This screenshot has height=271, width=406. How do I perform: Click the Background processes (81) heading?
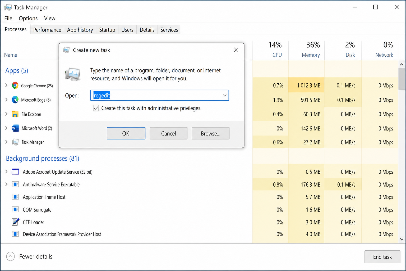pos(43,158)
